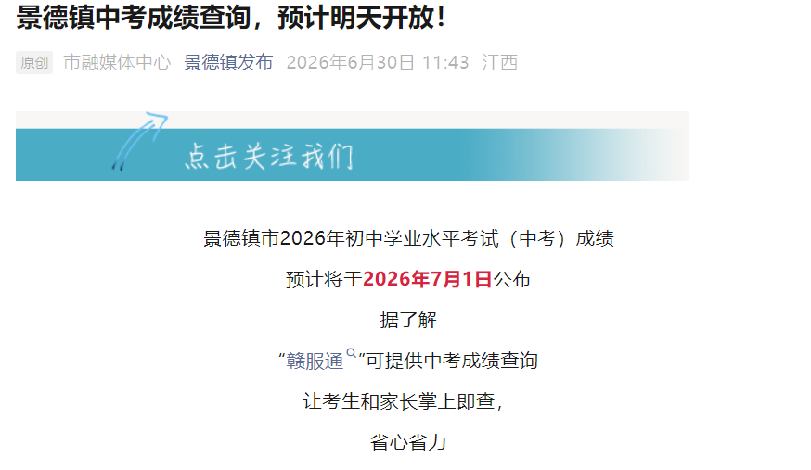Click the 可提供中考成绩查询 text
The height and width of the screenshot is (470, 811).
point(452,361)
